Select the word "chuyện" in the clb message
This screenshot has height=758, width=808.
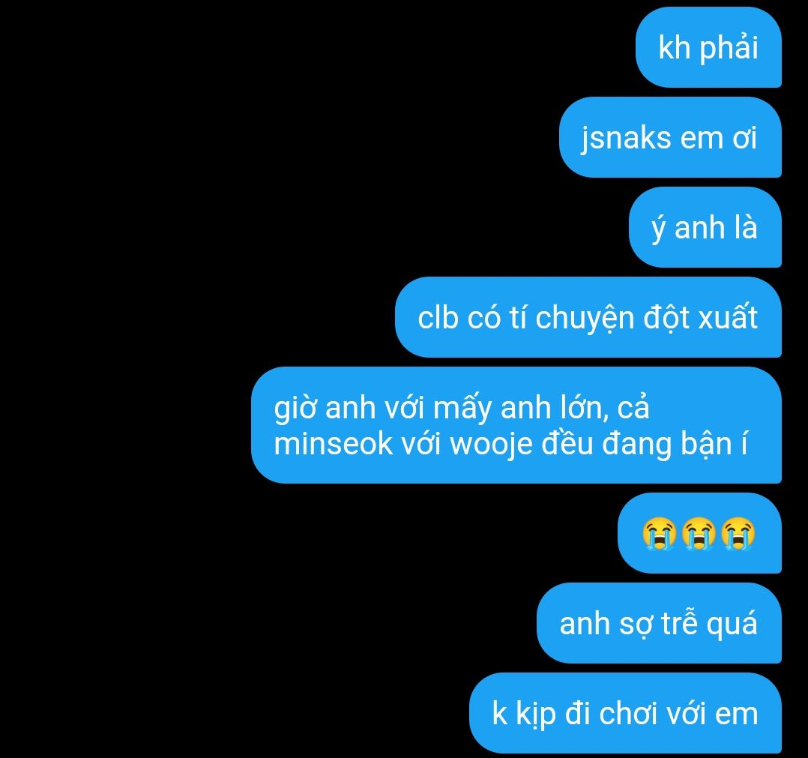tap(585, 319)
